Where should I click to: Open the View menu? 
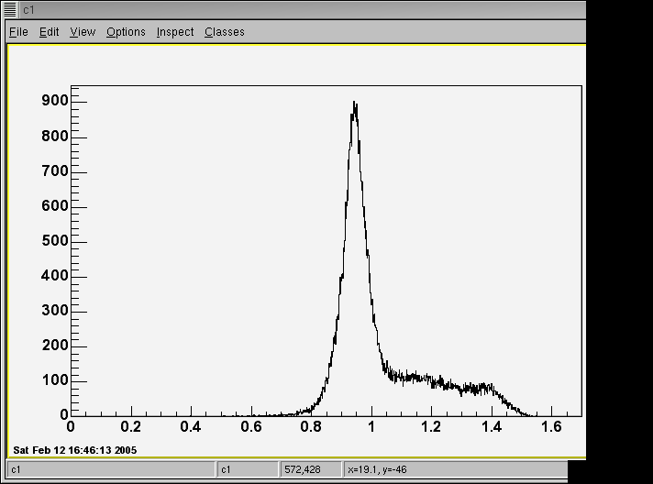coord(83,32)
